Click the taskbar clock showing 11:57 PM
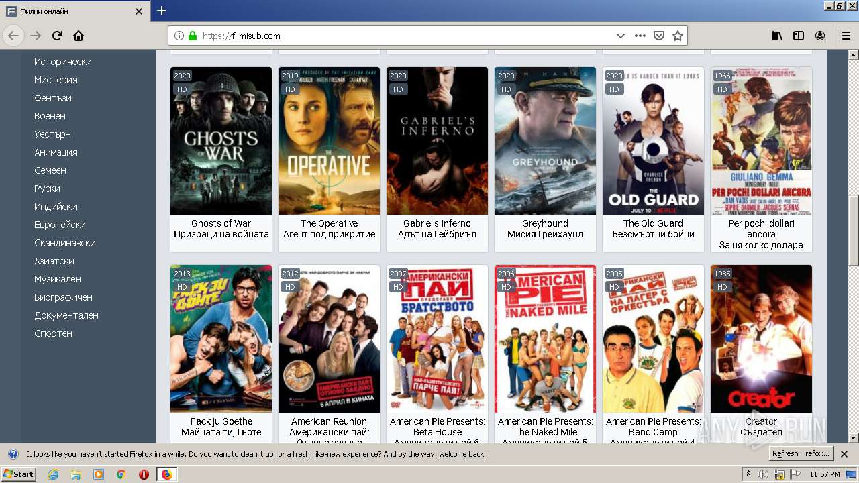Viewport: 859px width, 483px height. pos(824,474)
